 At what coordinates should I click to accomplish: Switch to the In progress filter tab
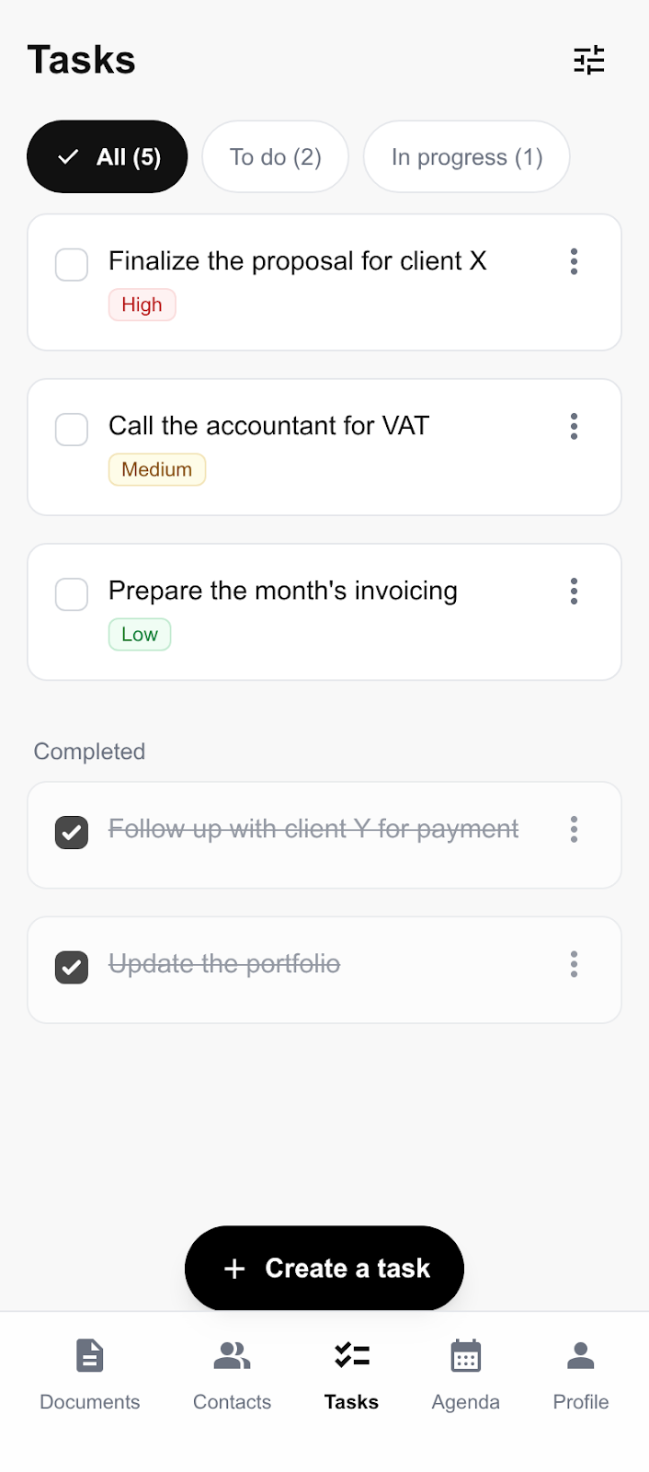click(466, 156)
